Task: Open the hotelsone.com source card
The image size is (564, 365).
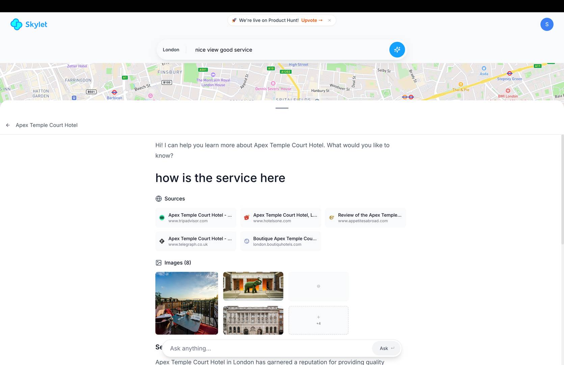Action: pyautogui.click(x=280, y=218)
